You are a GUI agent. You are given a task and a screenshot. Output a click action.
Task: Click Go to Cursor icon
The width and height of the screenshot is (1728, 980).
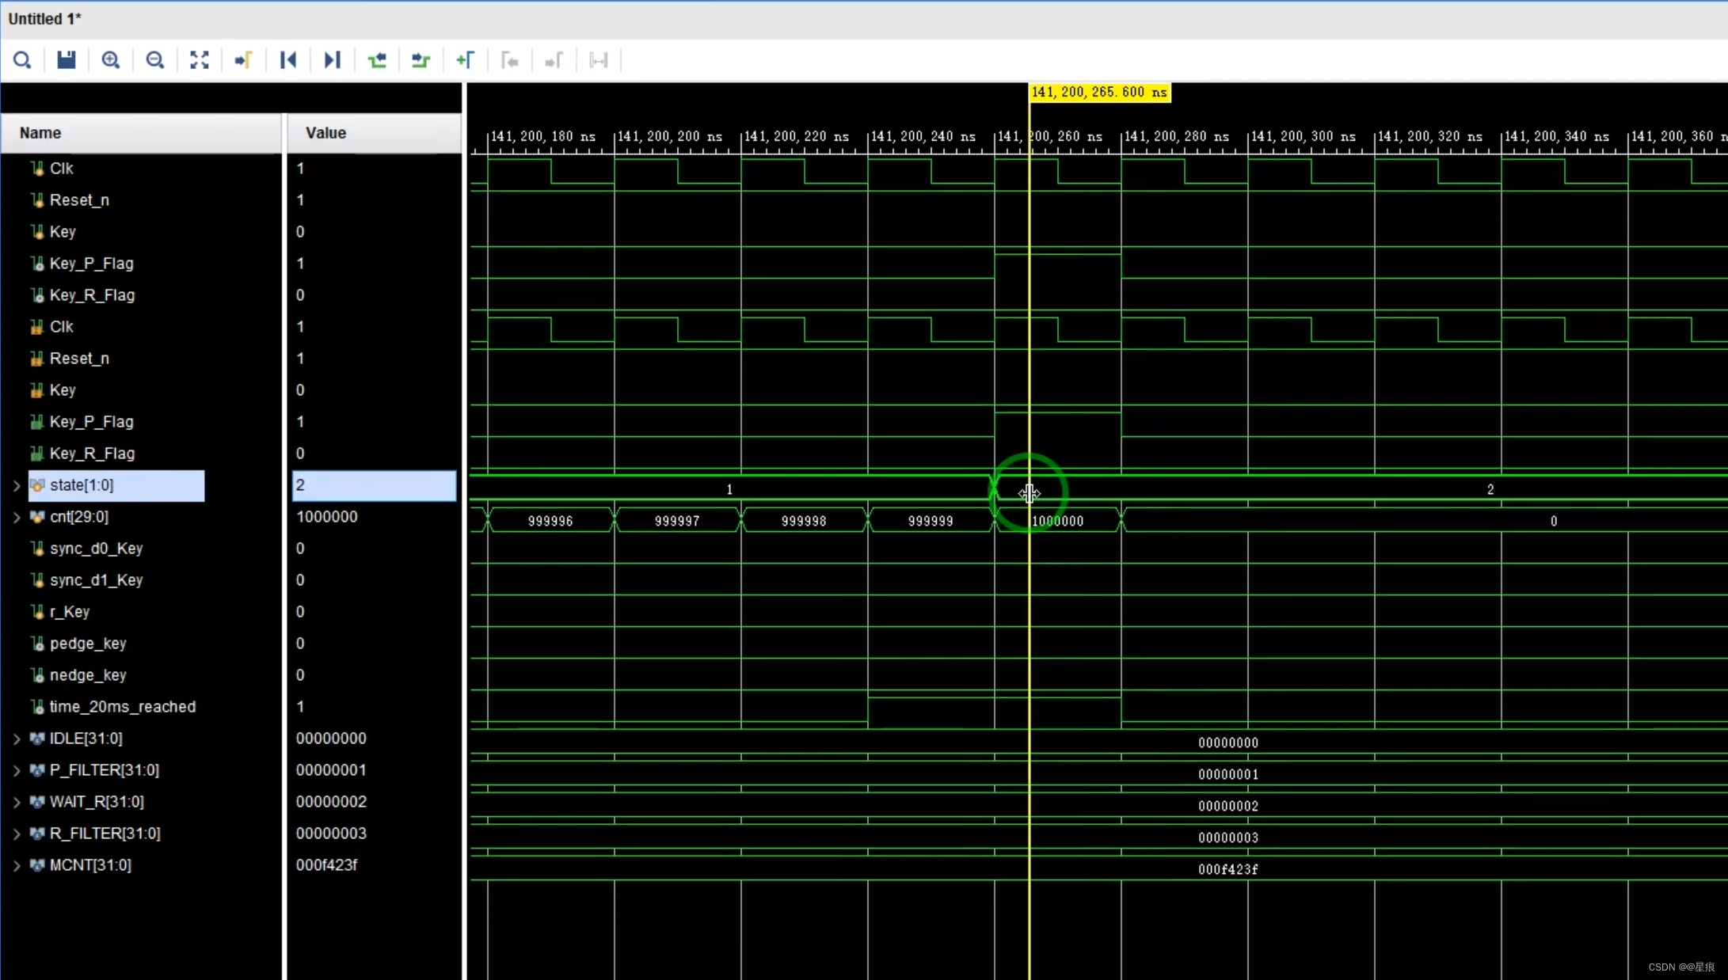(x=244, y=60)
